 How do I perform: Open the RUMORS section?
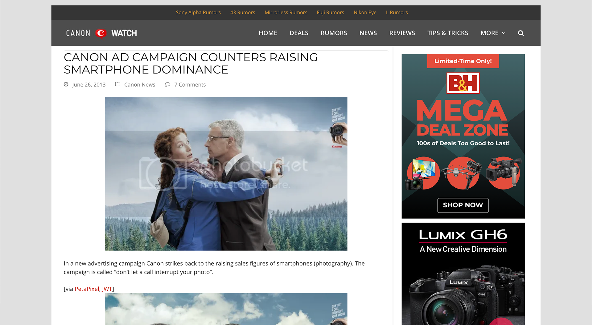pyautogui.click(x=334, y=33)
